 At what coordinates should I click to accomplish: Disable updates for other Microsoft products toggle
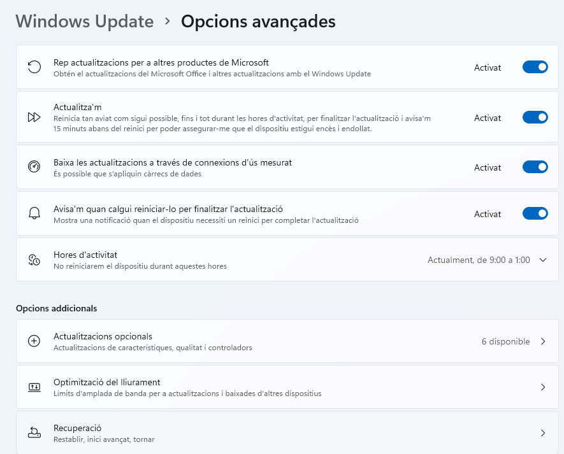[535, 67]
